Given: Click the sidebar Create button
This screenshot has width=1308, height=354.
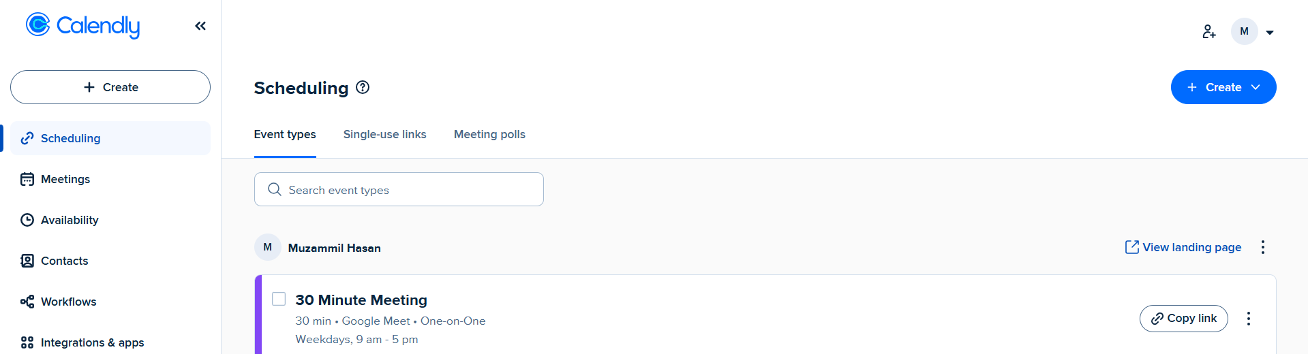Looking at the screenshot, I should pos(110,87).
